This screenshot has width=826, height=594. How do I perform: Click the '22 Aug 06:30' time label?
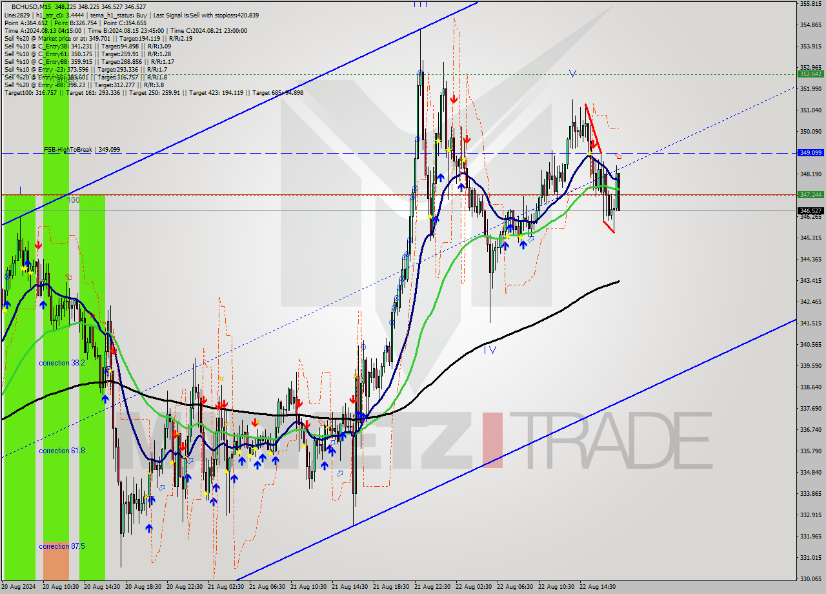[x=515, y=587]
